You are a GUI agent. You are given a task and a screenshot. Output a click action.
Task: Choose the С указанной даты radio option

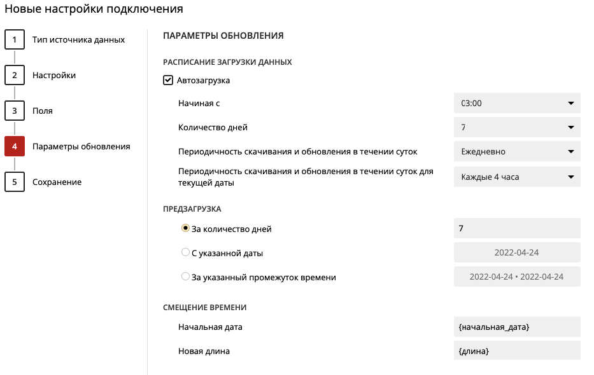tap(185, 252)
